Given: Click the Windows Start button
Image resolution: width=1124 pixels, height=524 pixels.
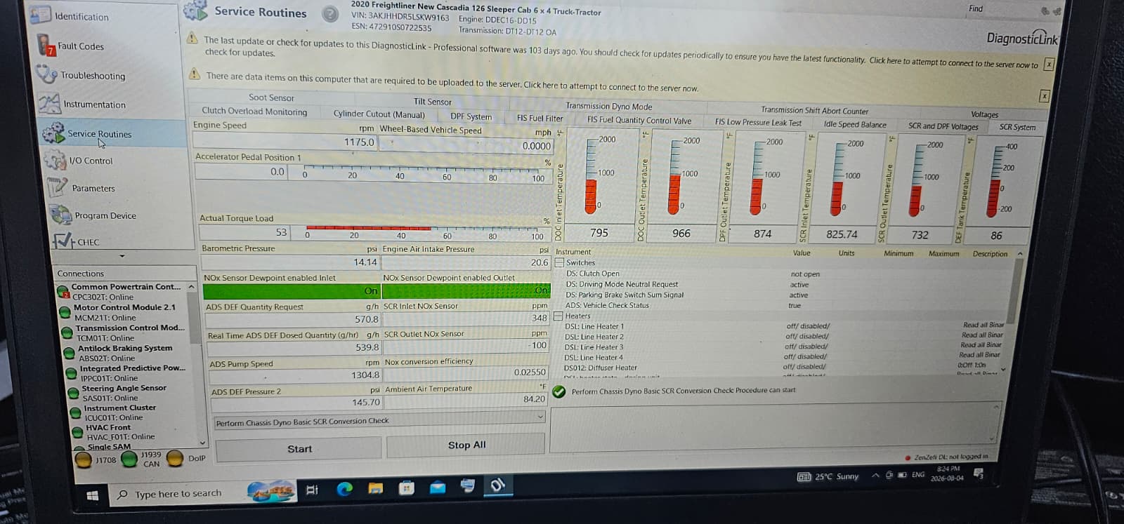Looking at the screenshot, I should click(93, 496).
